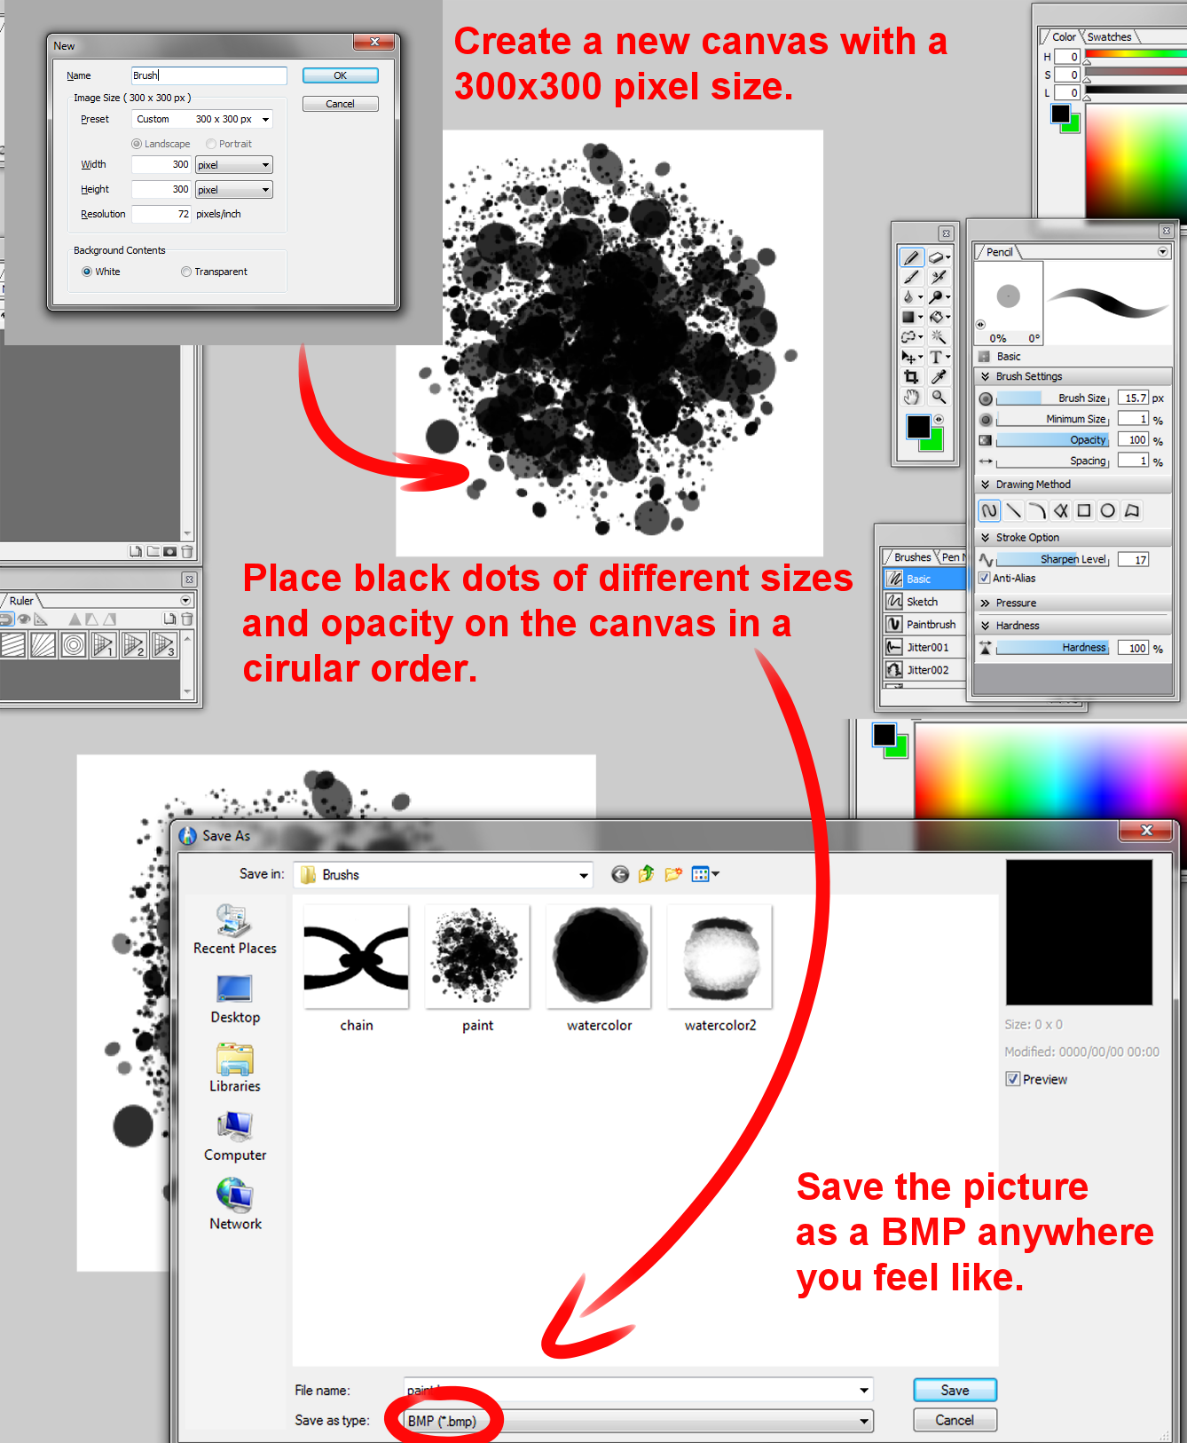Image resolution: width=1187 pixels, height=1443 pixels.
Task: Activate the Magic Wand tool
Action: pos(938,337)
